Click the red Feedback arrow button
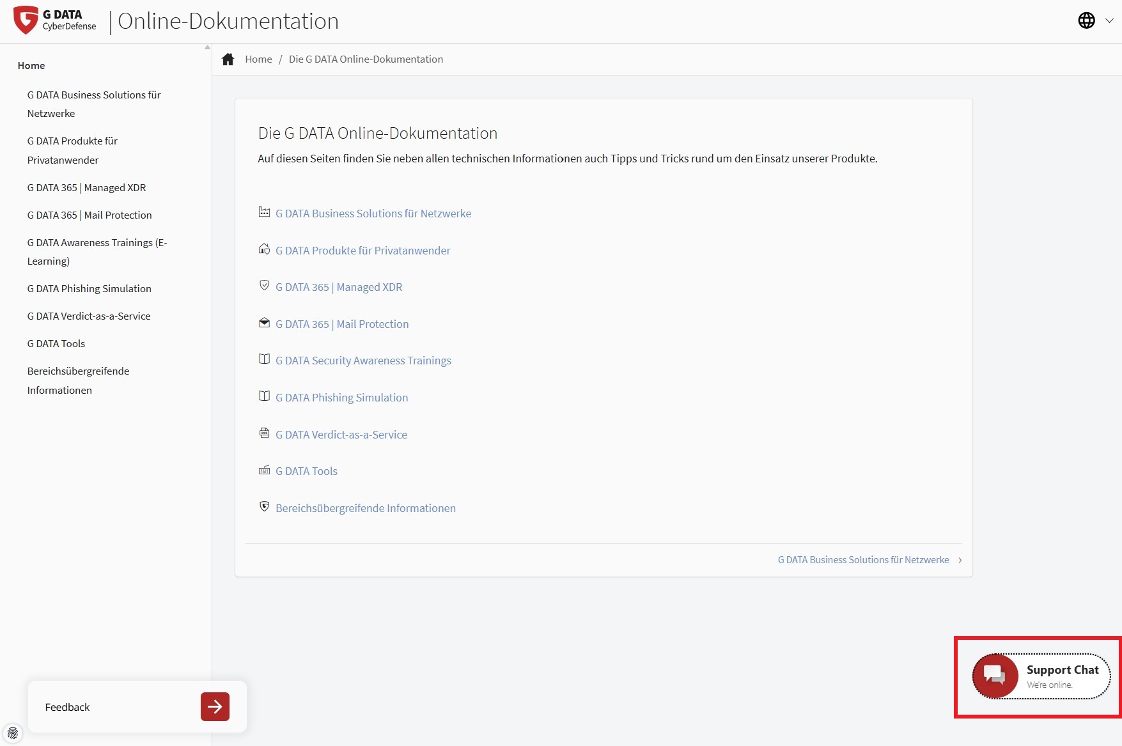Image resolution: width=1122 pixels, height=746 pixels. tap(215, 706)
